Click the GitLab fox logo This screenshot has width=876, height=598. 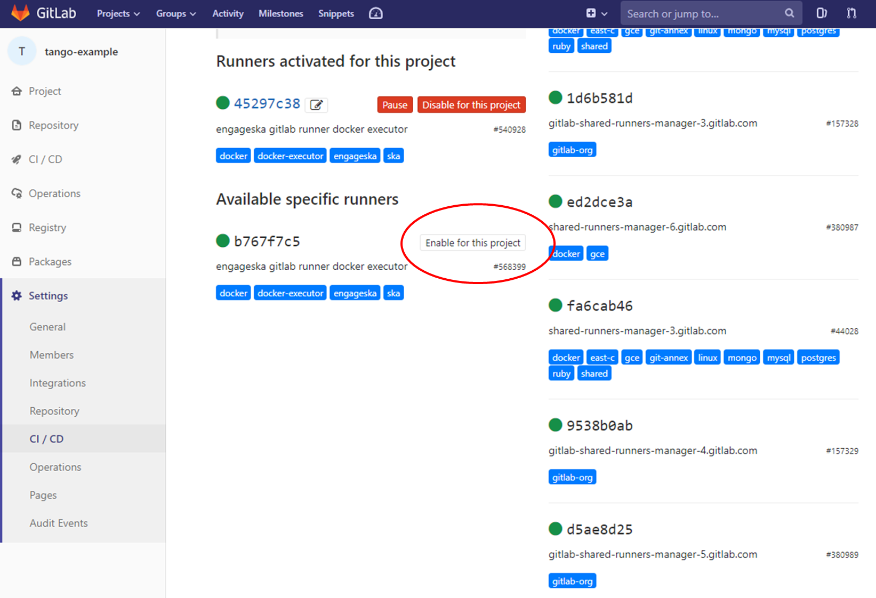20,13
